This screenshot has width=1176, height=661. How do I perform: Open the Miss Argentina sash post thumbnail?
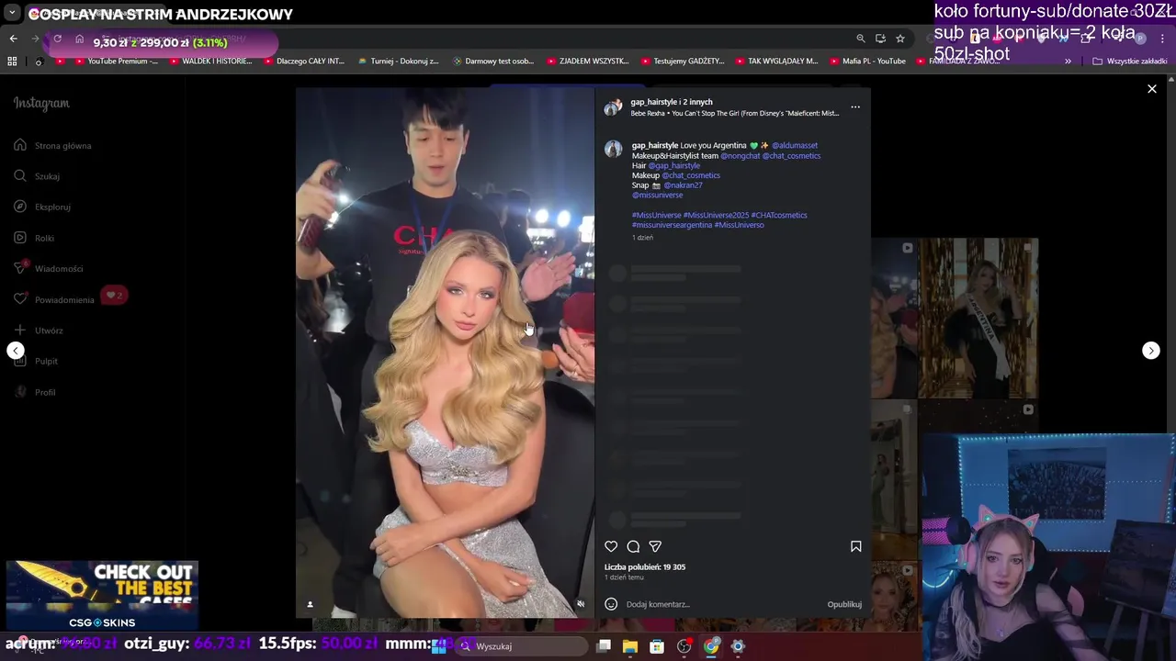point(979,318)
